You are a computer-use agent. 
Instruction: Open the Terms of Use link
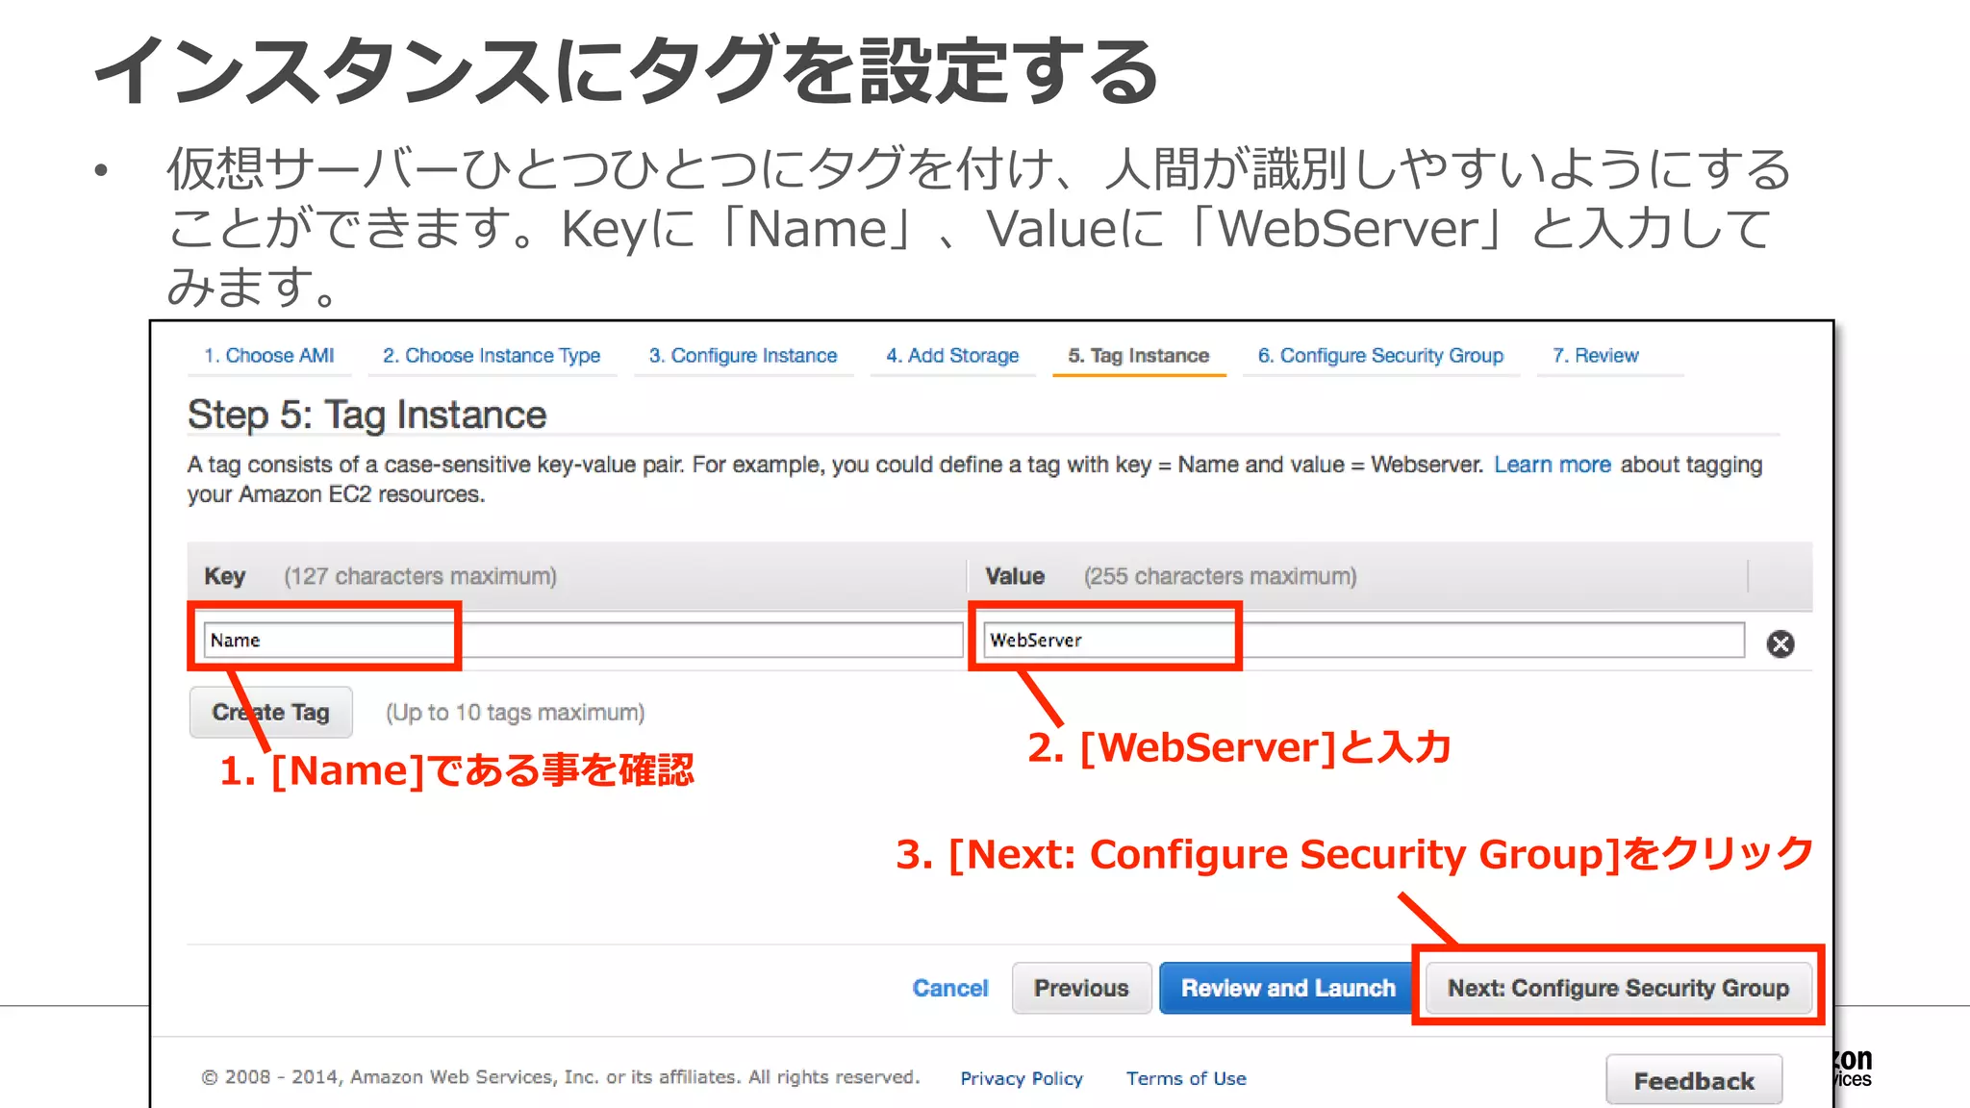(x=1186, y=1078)
